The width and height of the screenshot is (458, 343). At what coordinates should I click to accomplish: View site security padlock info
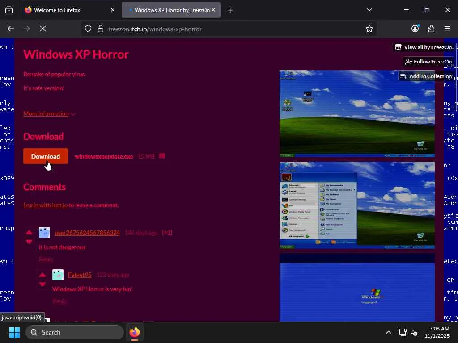[x=101, y=29]
